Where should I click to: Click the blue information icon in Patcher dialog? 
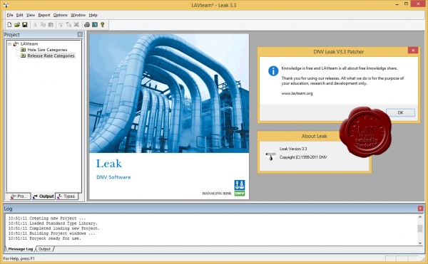pos(273,71)
